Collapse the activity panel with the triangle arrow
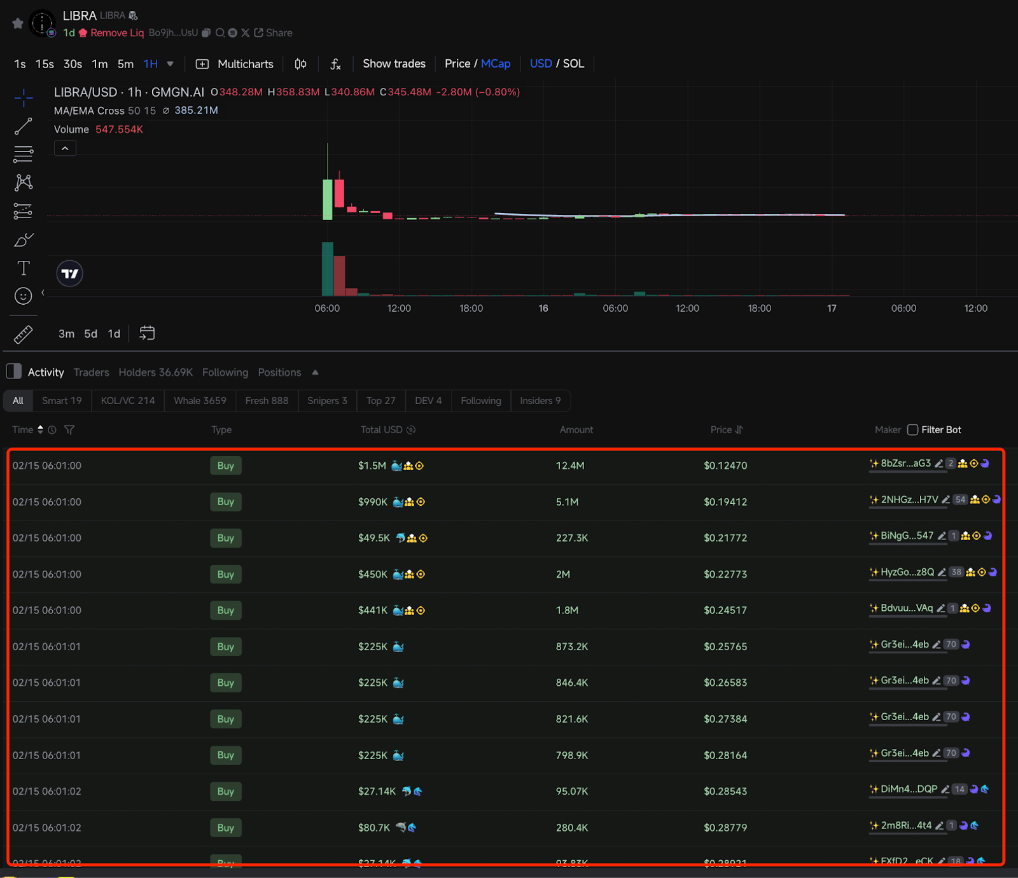This screenshot has height=878, width=1018. (315, 373)
